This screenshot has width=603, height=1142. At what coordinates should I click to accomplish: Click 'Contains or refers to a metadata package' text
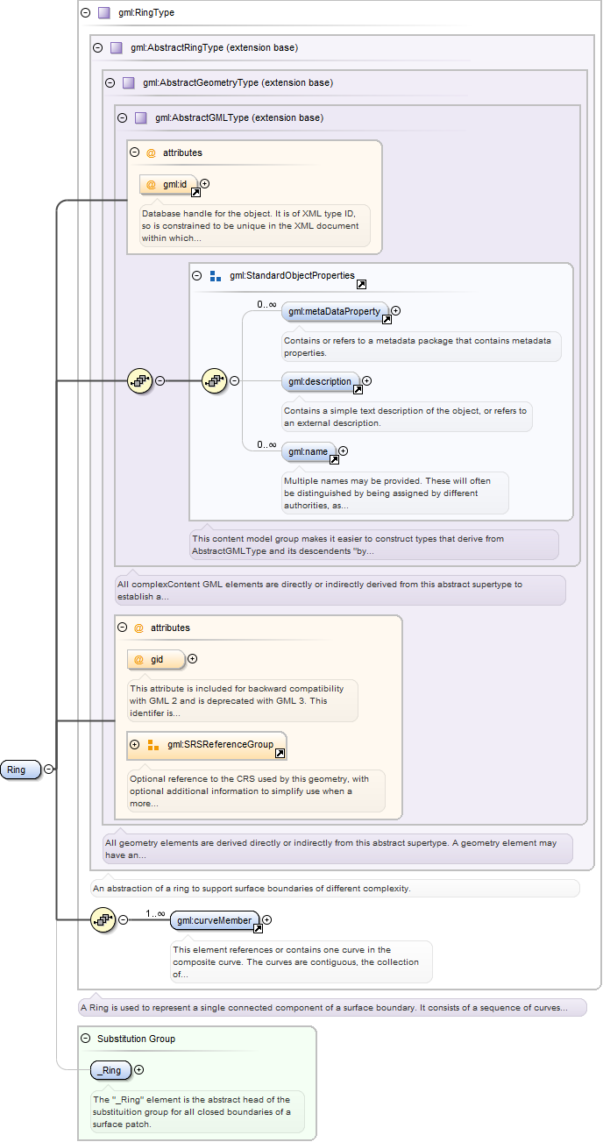click(x=417, y=347)
